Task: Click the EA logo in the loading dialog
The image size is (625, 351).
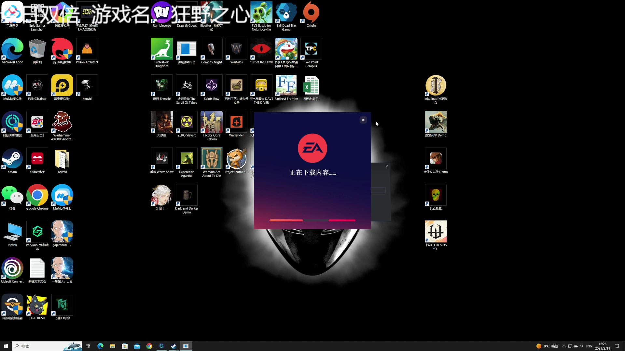Action: [x=312, y=148]
